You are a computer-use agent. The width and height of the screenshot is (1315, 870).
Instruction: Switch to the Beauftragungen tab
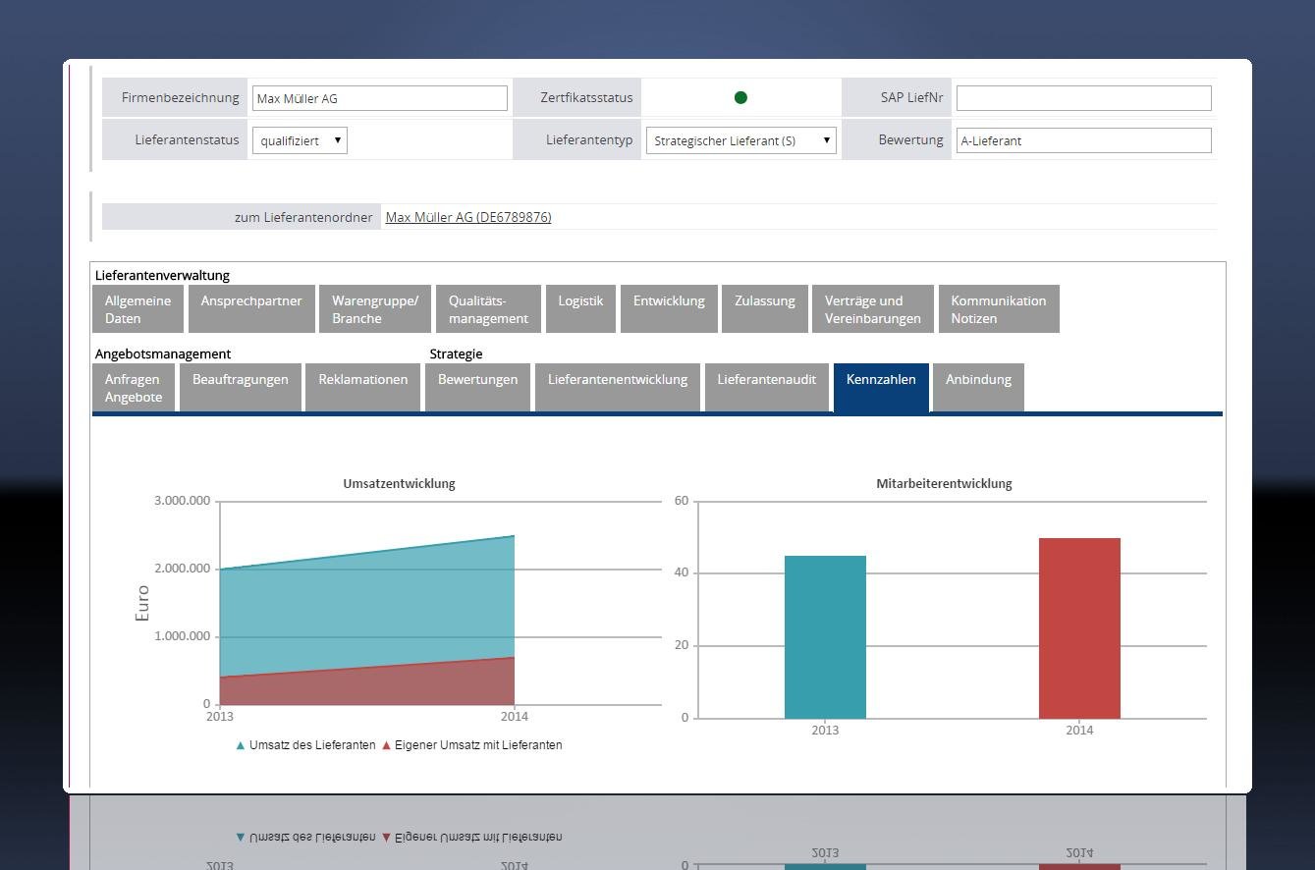241,388
